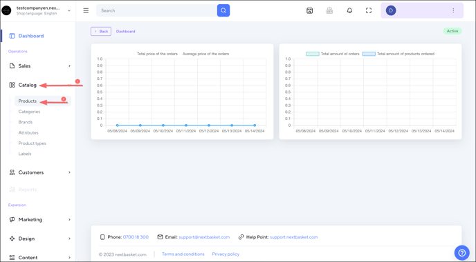This screenshot has width=476, height=262.
Task: Click into the Search input field
Action: 156,10
